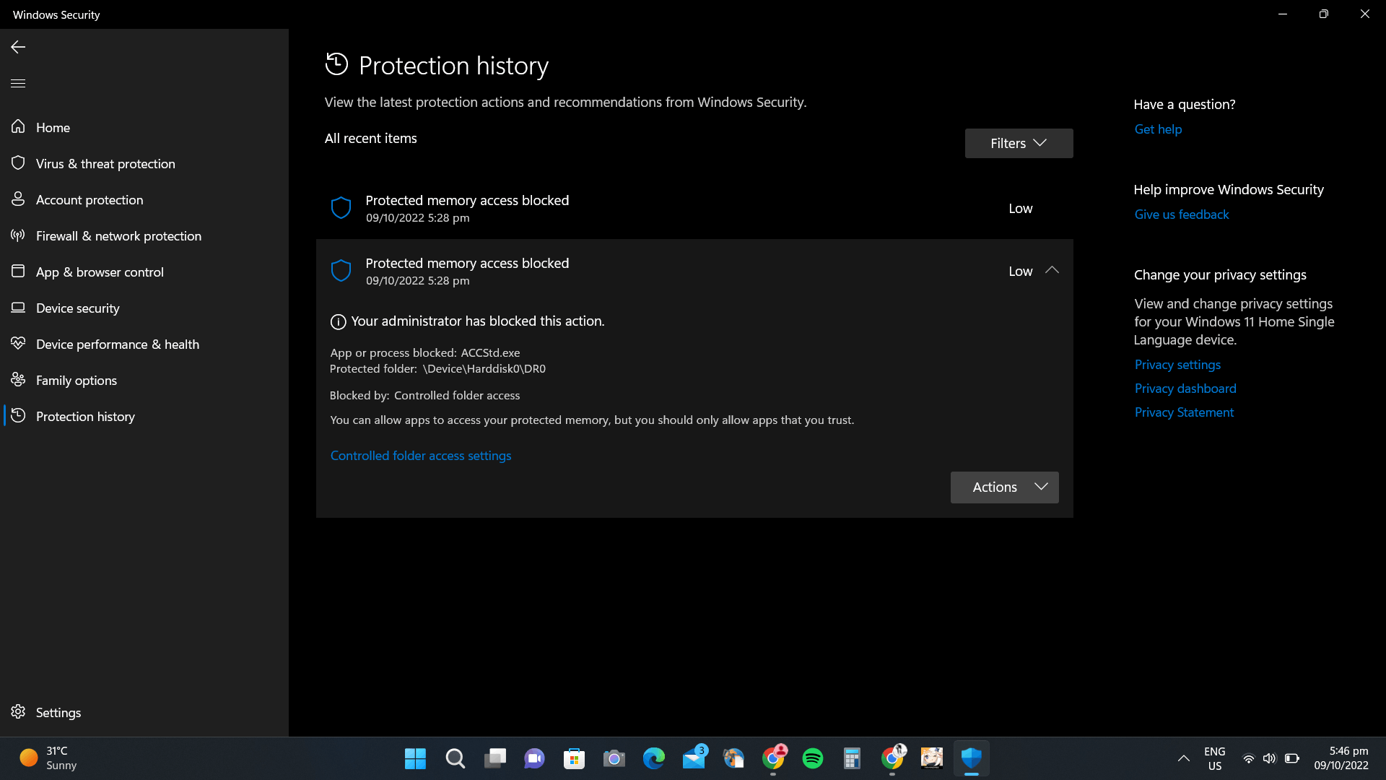Open App & browser control
Screen dimensions: 1386x780
coord(99,272)
